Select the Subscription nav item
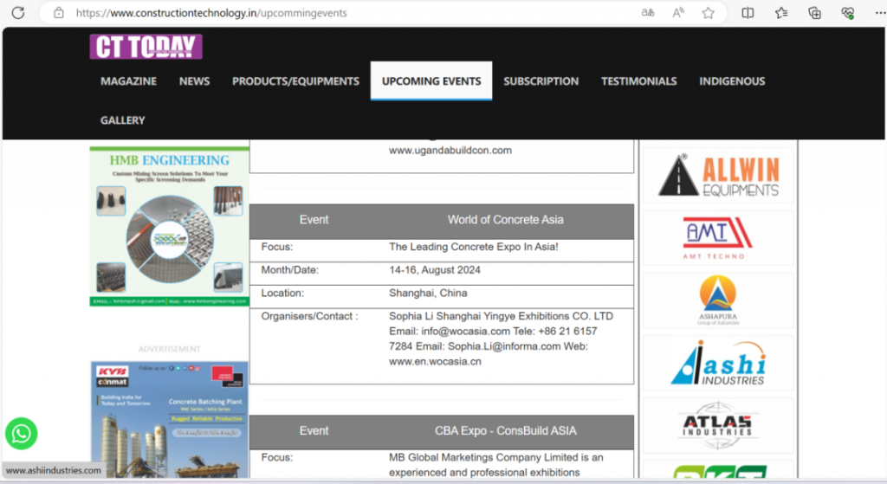The width and height of the screenshot is (887, 484). [x=541, y=81]
